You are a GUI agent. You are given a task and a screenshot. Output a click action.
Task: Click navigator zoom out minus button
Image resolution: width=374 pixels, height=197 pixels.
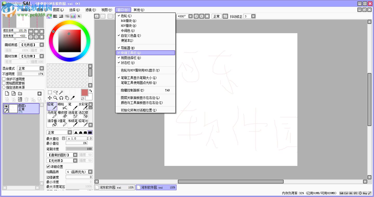click(31, 31)
